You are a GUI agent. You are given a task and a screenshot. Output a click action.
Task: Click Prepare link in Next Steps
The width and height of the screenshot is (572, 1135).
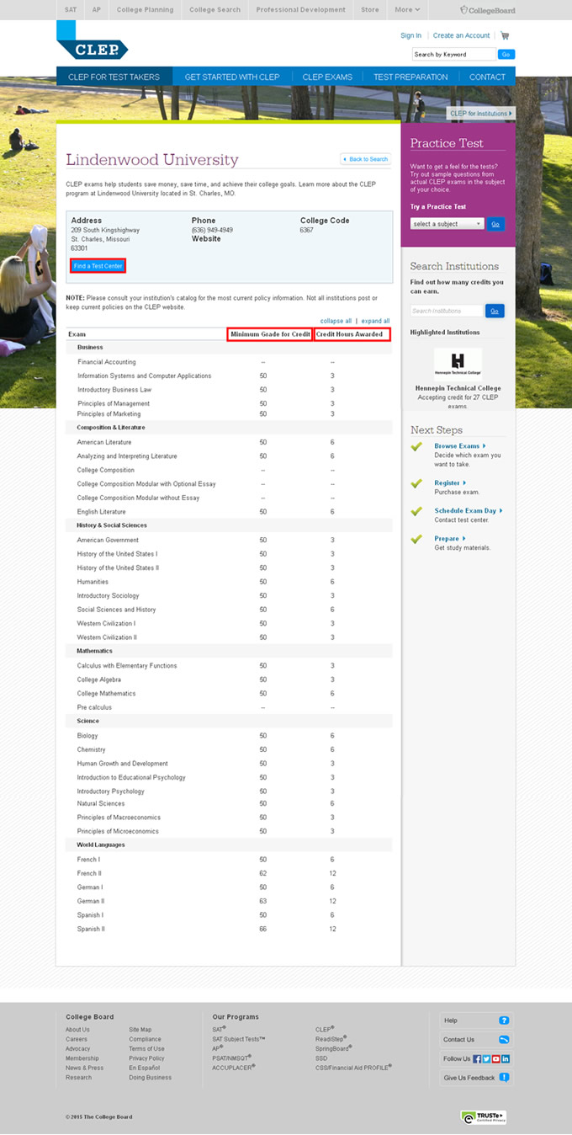pyautogui.click(x=449, y=539)
